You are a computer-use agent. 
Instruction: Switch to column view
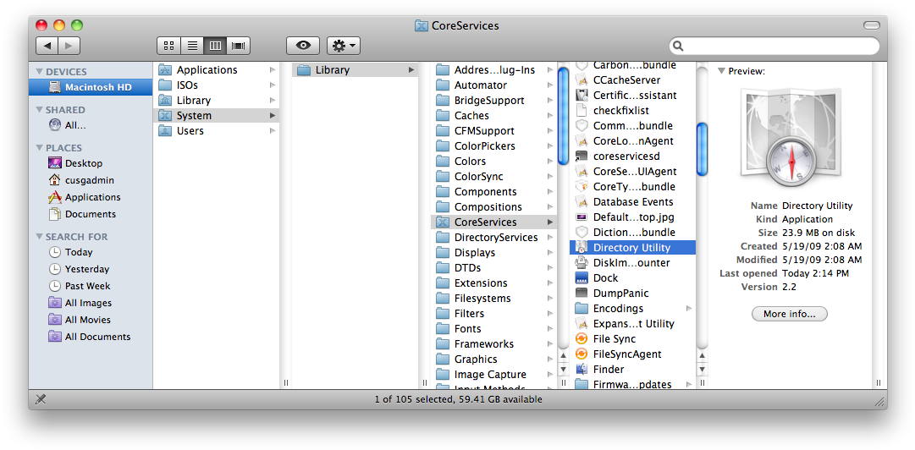[215, 46]
